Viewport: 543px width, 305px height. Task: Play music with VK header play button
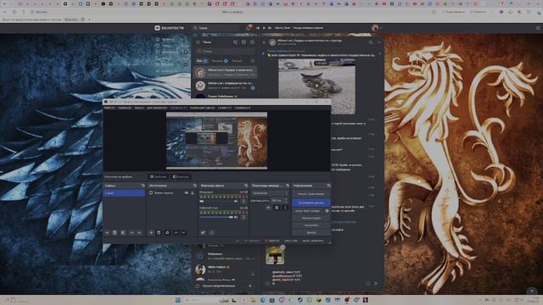click(x=264, y=28)
